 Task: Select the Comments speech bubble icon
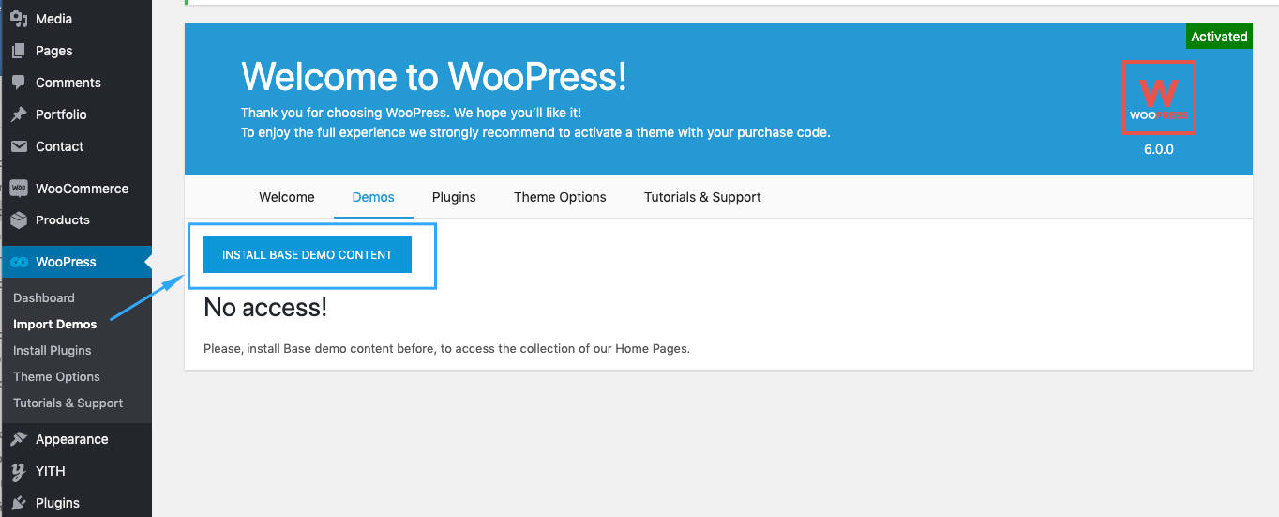pos(19,83)
